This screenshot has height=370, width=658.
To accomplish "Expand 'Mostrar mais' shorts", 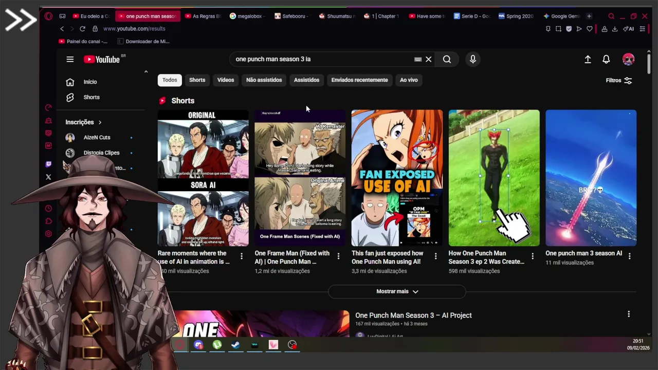I will (x=397, y=291).
